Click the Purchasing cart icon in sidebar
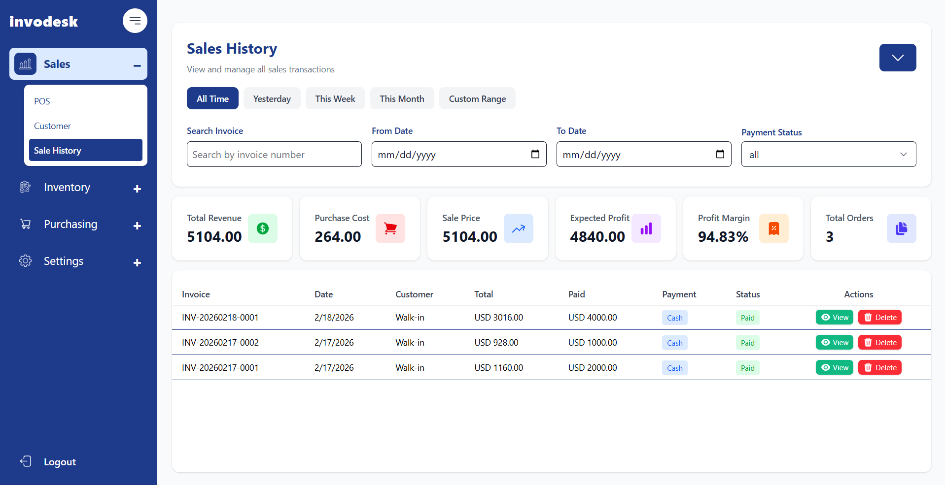Screen dimensions: 945x485 25,224
